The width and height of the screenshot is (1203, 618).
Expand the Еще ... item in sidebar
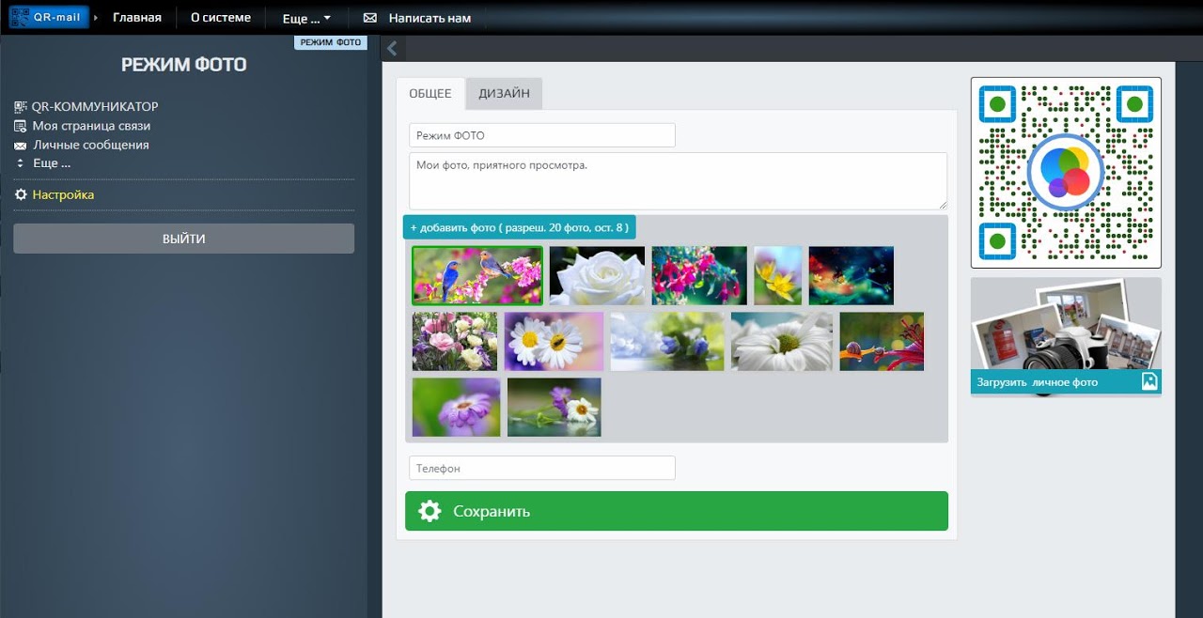click(x=52, y=162)
